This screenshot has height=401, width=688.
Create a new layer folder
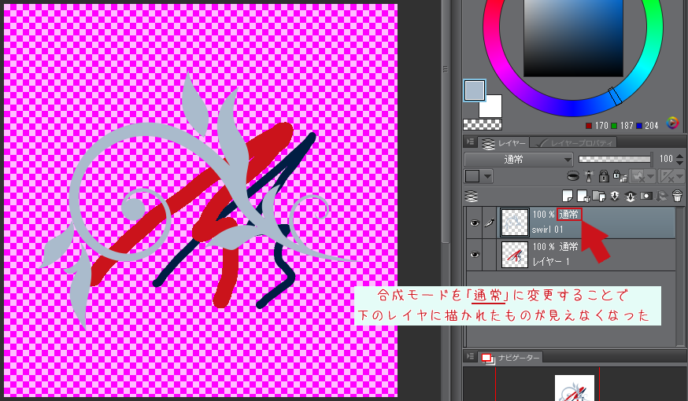pyautogui.click(x=599, y=196)
